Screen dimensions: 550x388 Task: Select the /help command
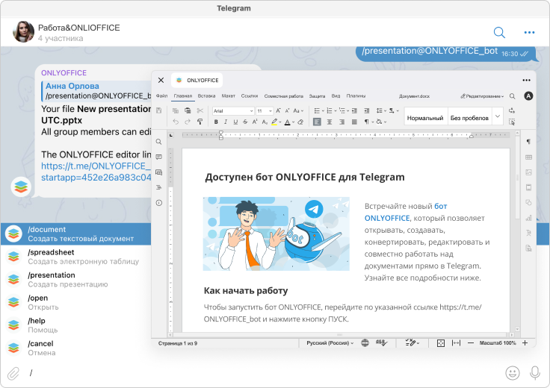click(75, 325)
